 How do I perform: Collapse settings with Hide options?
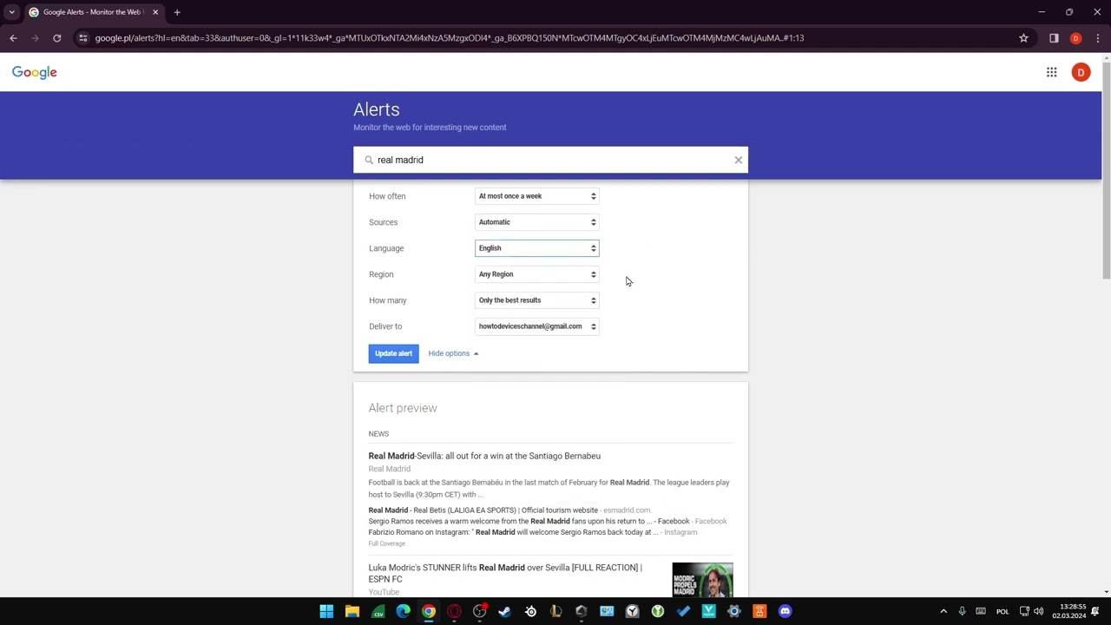point(453,353)
